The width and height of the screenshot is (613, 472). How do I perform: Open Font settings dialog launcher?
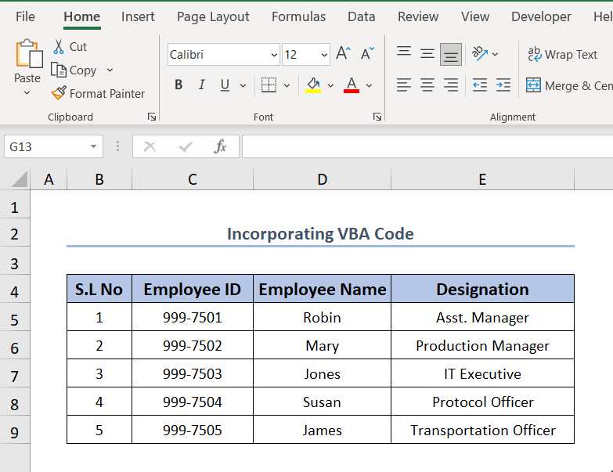377,117
